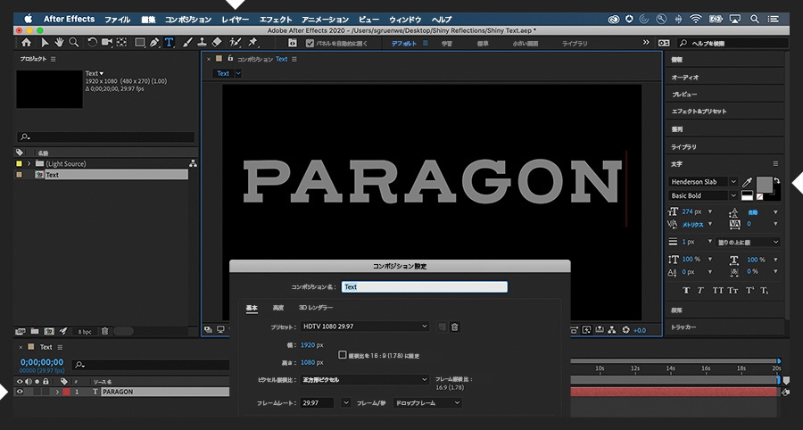
Task: Click lock icon on Text composition tab
Action: [230, 58]
